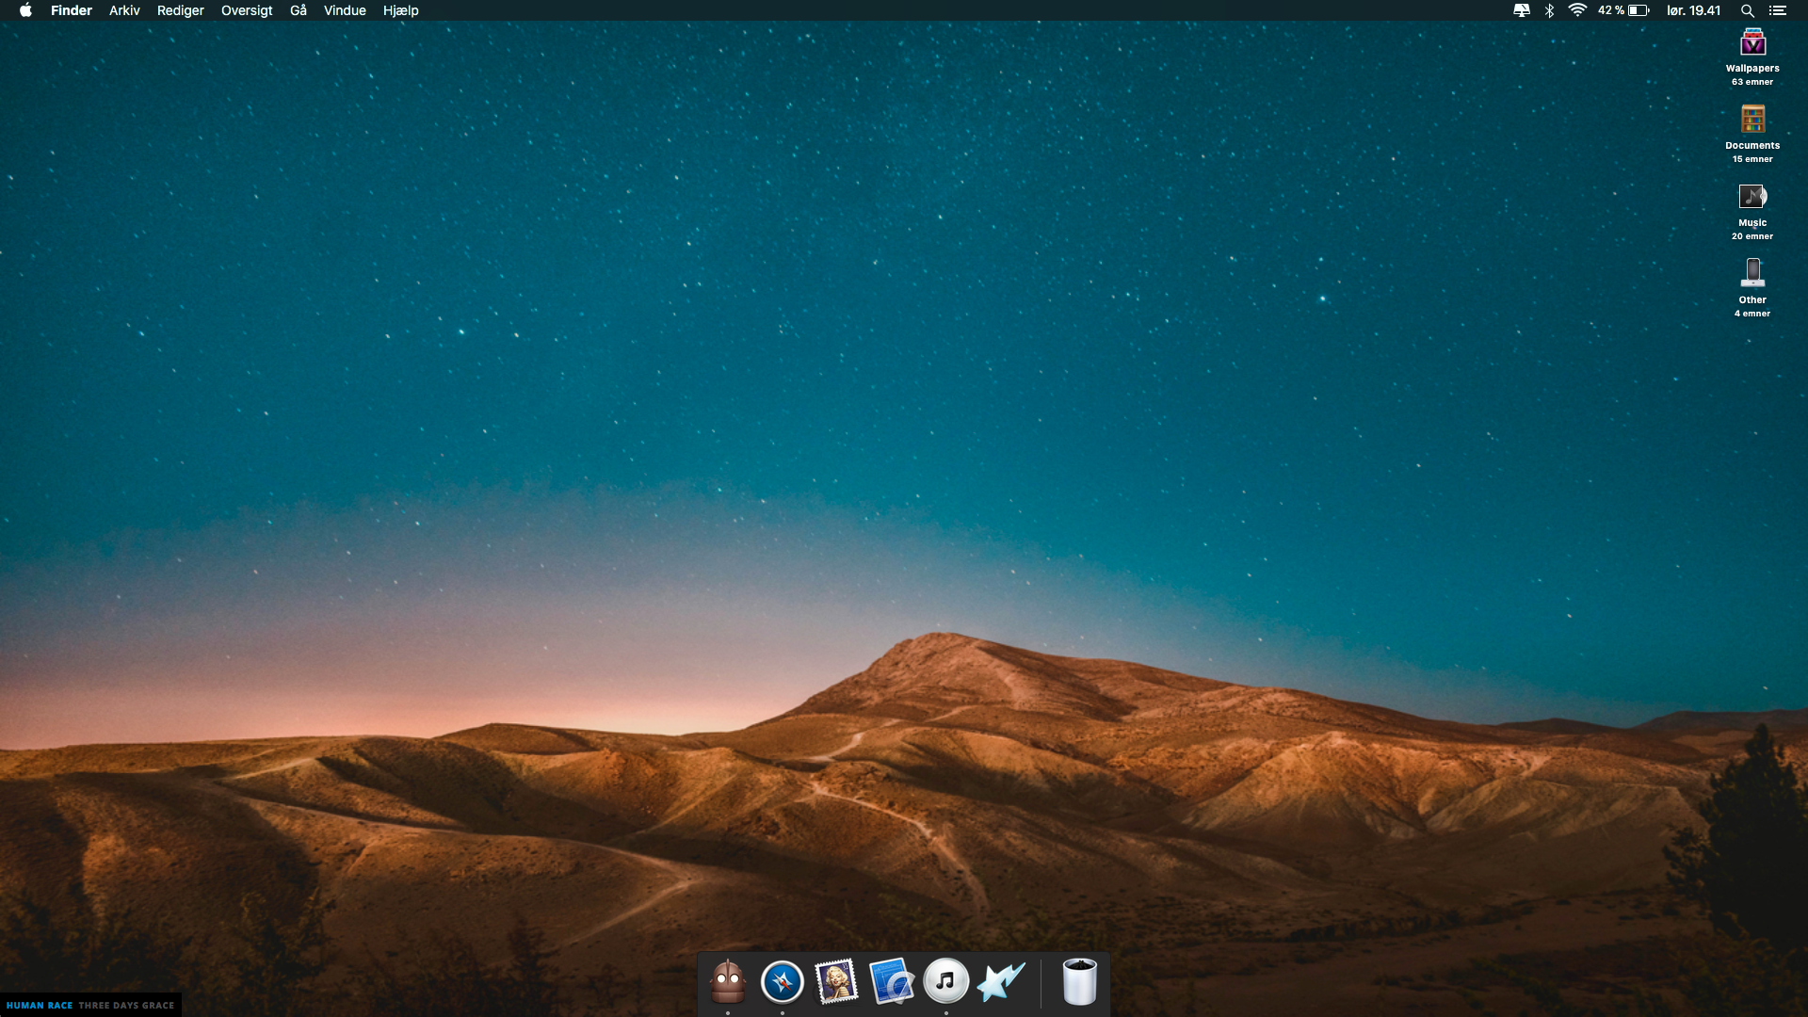Open the Oversigt menu
This screenshot has width=1808, height=1017.
[x=247, y=10]
